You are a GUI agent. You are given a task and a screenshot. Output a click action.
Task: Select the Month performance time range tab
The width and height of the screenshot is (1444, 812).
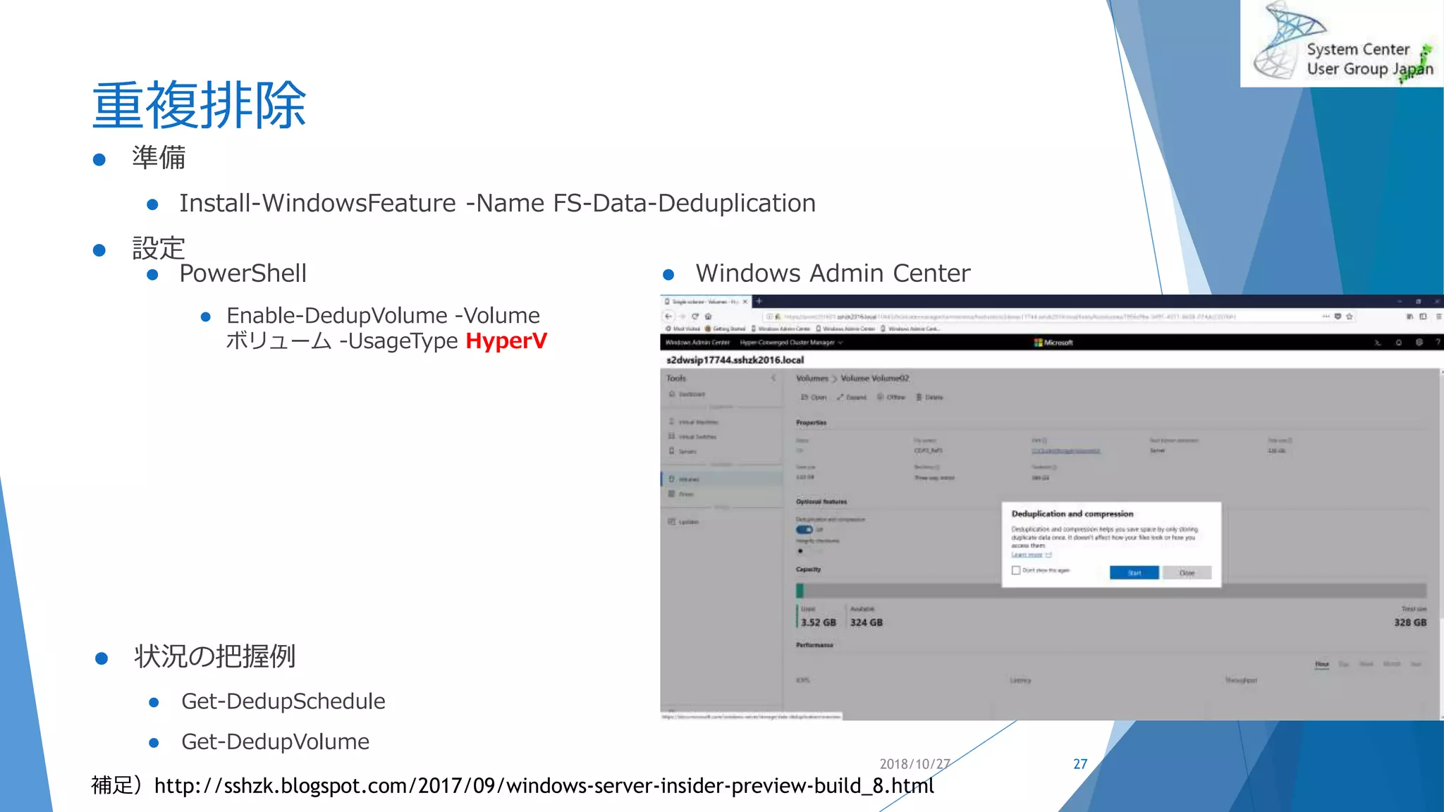tap(1392, 664)
